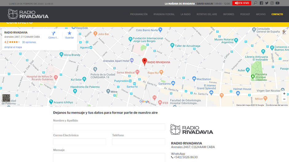Zoom out the map with minus button

click(x=284, y=99)
